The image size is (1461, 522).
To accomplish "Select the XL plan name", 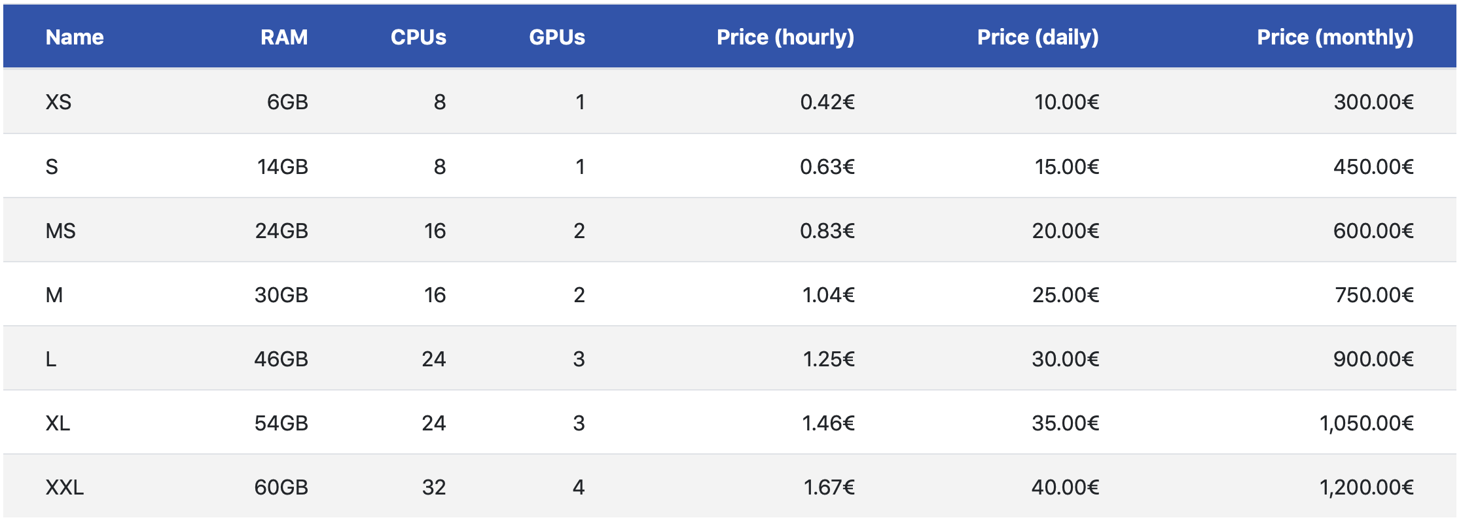I will coord(58,423).
